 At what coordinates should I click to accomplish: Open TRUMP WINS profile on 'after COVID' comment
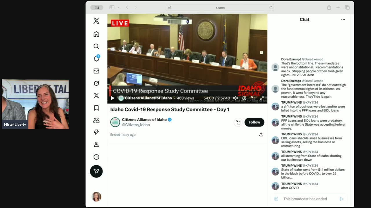pyautogui.click(x=291, y=184)
